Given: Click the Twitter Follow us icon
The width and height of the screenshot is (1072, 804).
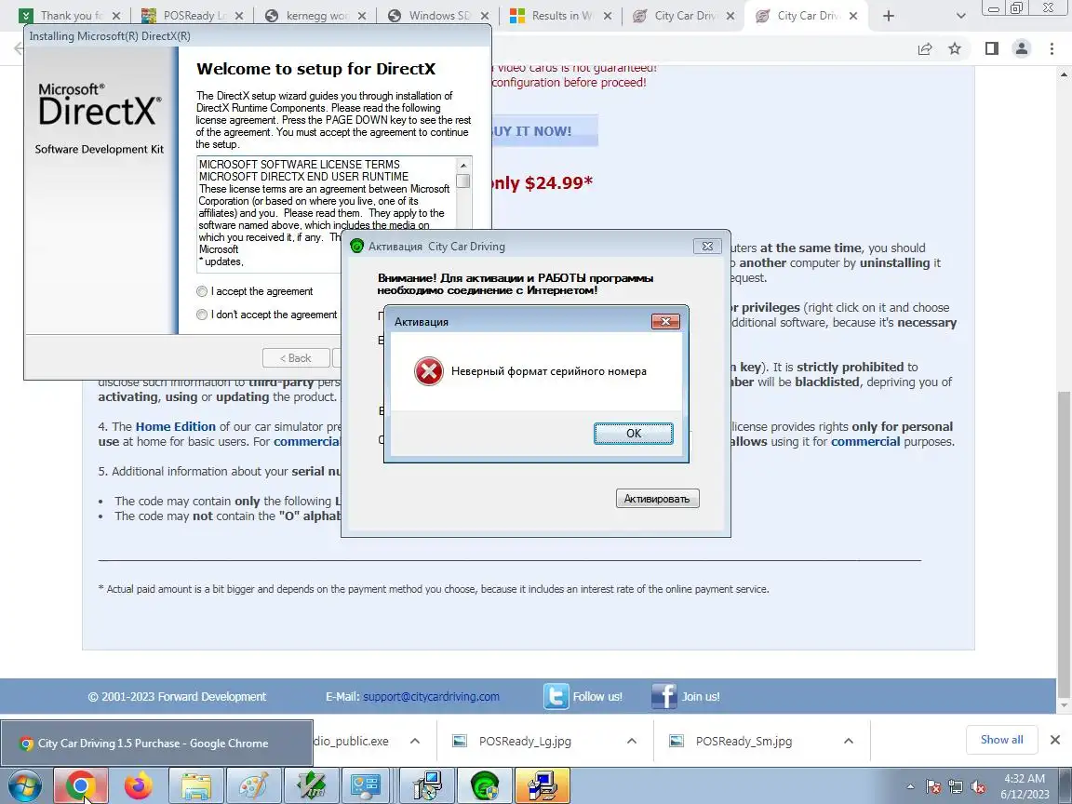Looking at the screenshot, I should tap(556, 697).
